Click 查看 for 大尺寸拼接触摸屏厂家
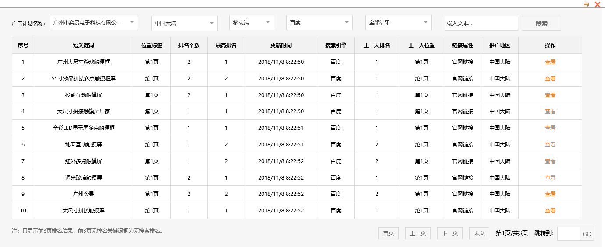 coord(550,111)
